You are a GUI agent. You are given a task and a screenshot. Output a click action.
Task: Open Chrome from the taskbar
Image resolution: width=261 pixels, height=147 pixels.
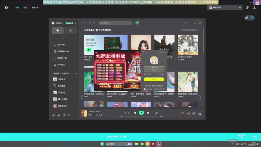(142, 144)
